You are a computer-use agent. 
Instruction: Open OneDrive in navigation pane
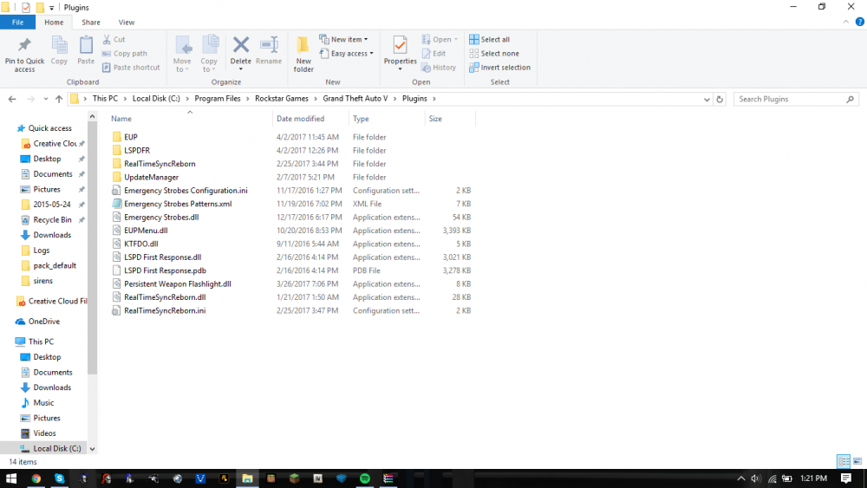43,321
